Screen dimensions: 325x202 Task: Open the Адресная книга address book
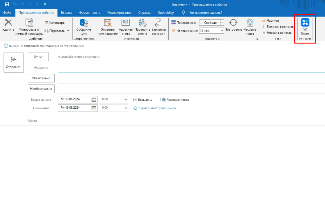point(125,23)
